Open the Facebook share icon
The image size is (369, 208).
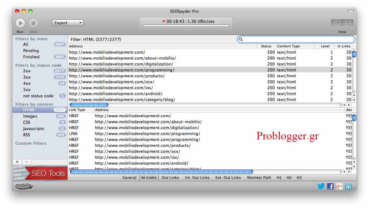(330, 186)
